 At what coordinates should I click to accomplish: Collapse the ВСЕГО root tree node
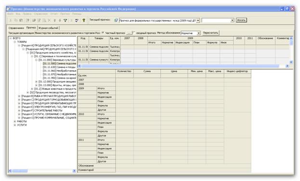point(11,38)
